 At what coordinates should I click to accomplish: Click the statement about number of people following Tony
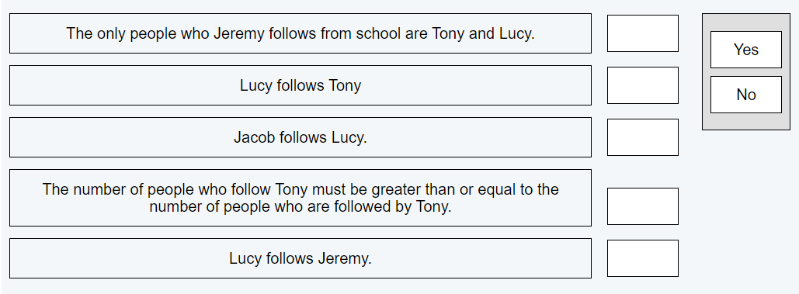[300, 198]
